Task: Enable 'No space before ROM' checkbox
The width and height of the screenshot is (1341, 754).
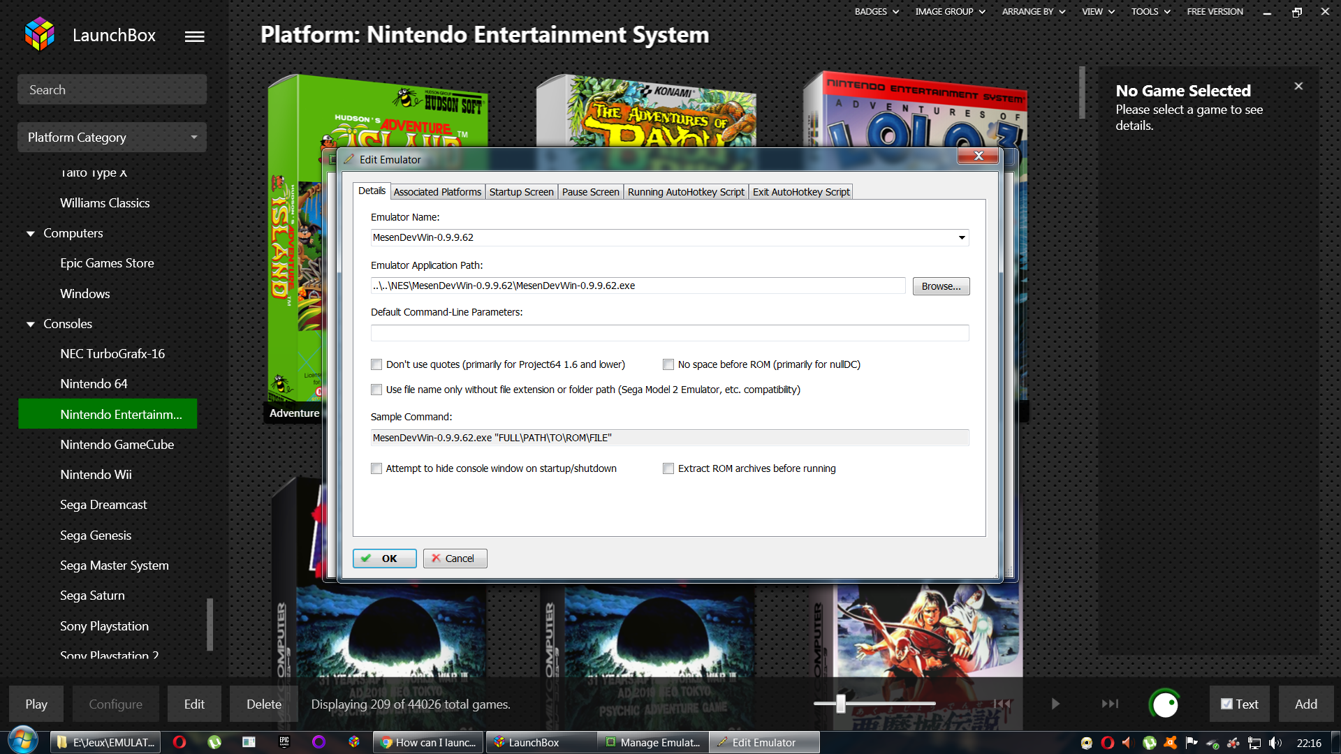Action: [668, 364]
